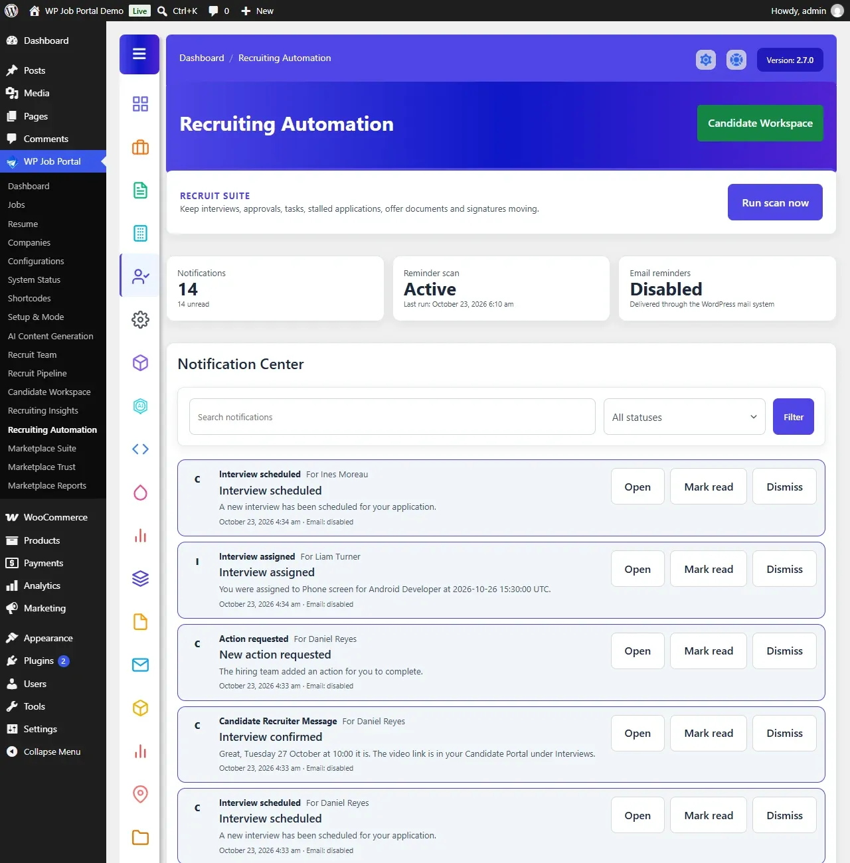Open Recruiting Insights submenu item
The image size is (850, 863).
[x=43, y=410]
